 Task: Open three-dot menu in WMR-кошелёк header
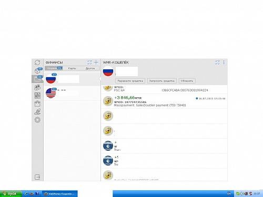coord(224,63)
